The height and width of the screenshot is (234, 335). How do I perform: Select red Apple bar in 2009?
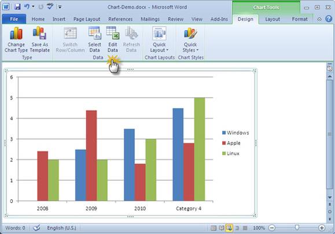91,156
